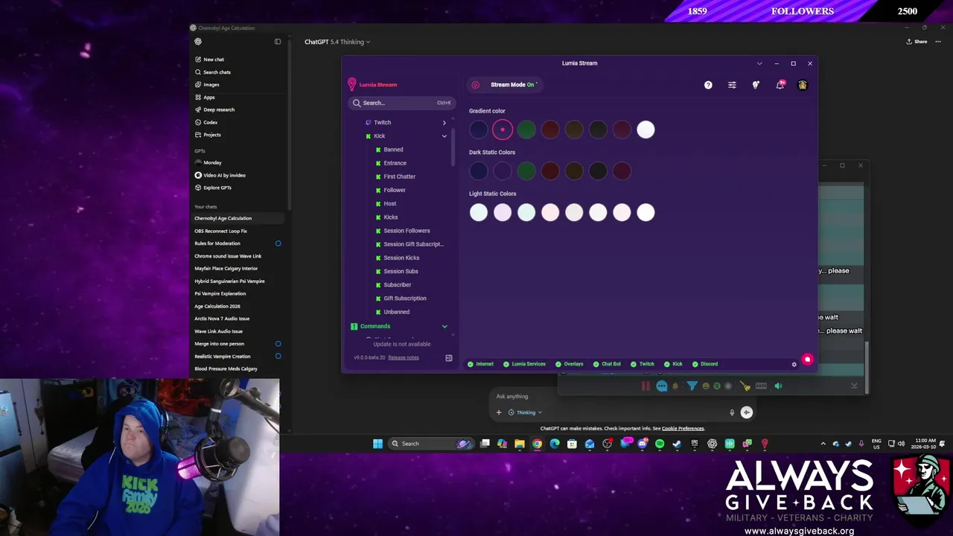Click the Chat Bot status entry
Image resolution: width=953 pixels, height=536 pixels.
click(607, 364)
